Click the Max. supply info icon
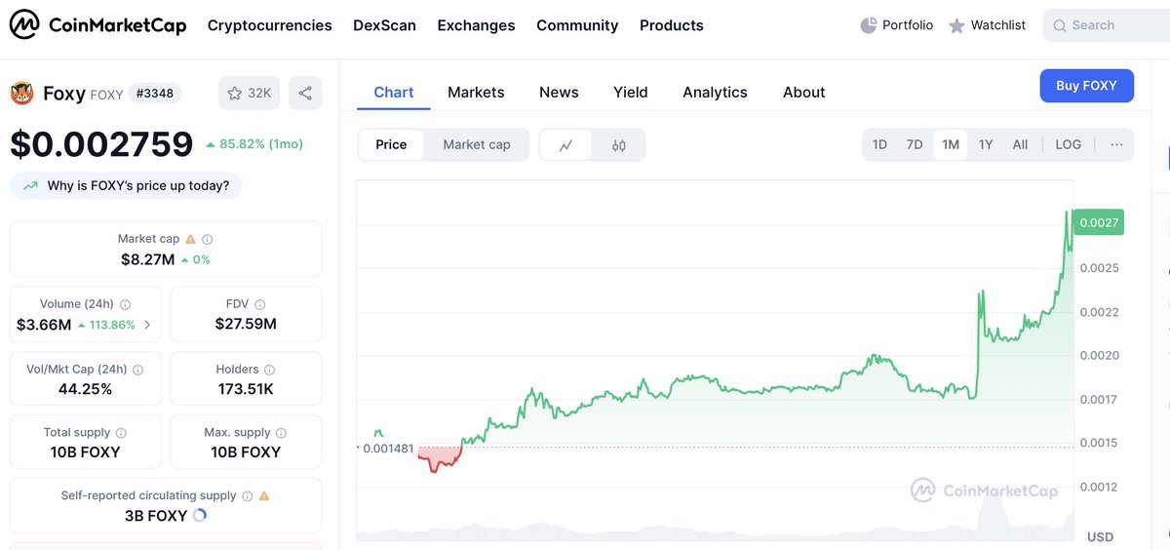Image resolution: width=1170 pixels, height=550 pixels. point(281,433)
